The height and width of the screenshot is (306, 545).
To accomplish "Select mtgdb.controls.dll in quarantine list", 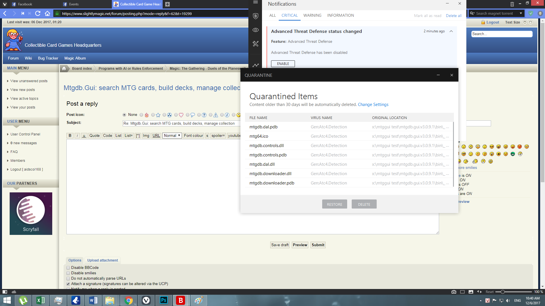I will point(267,146).
